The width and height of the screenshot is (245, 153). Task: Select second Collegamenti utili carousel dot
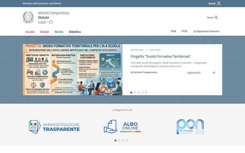119,140
